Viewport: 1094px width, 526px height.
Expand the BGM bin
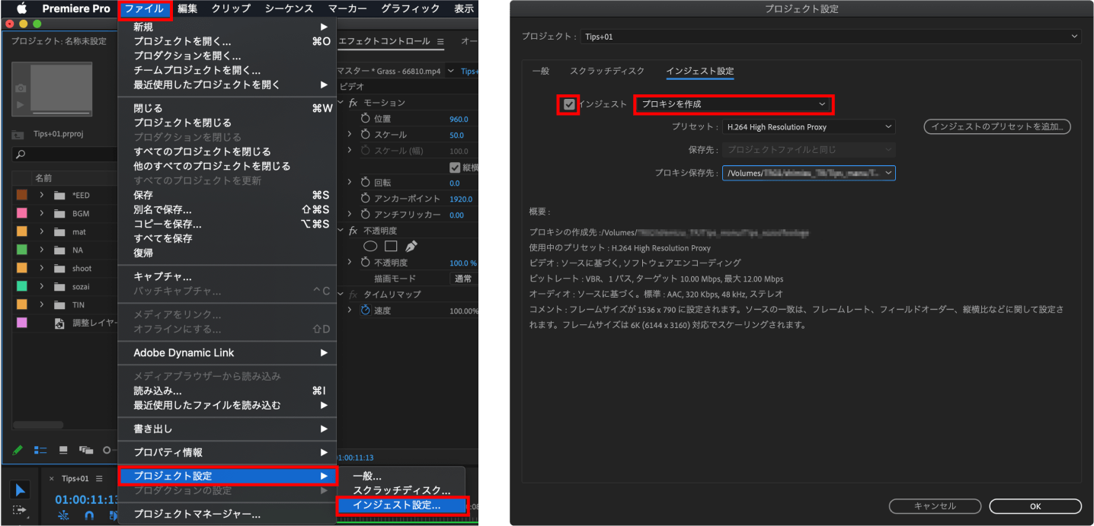coord(43,213)
